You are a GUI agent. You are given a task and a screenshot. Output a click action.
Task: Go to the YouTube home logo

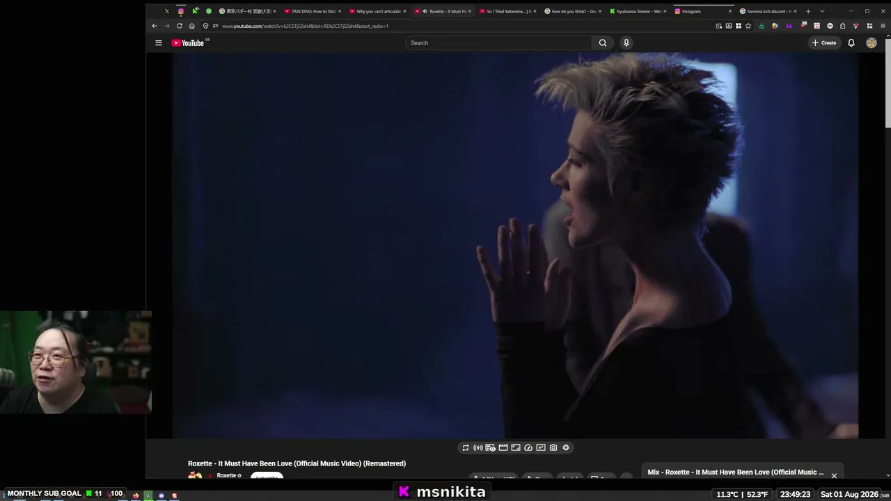(x=188, y=43)
